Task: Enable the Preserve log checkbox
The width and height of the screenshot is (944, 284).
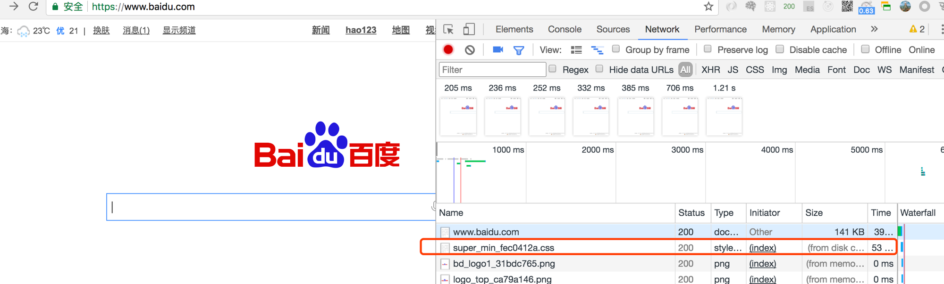Action: (x=707, y=49)
